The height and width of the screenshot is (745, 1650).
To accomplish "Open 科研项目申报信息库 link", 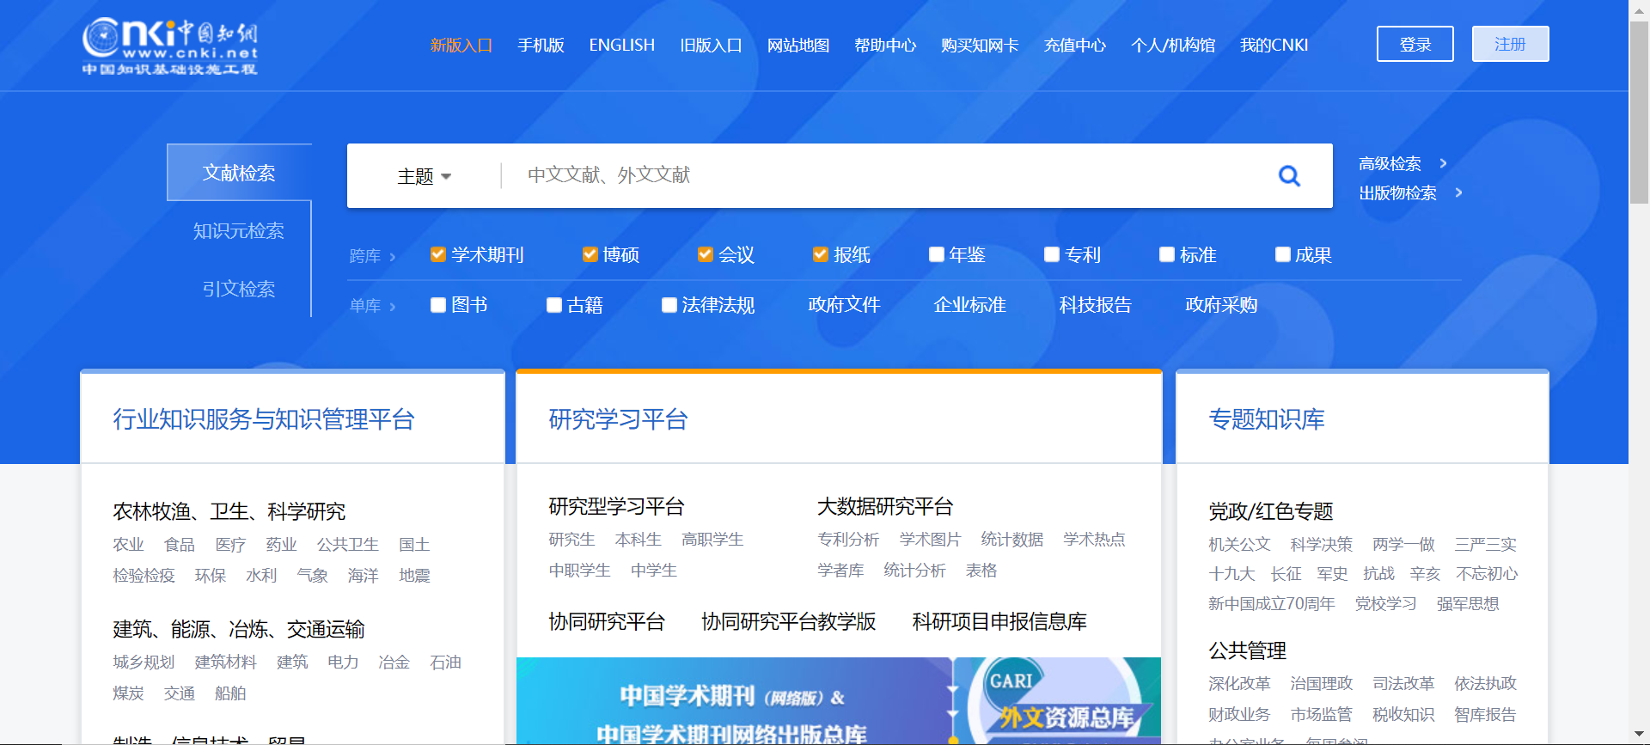I will point(999,622).
